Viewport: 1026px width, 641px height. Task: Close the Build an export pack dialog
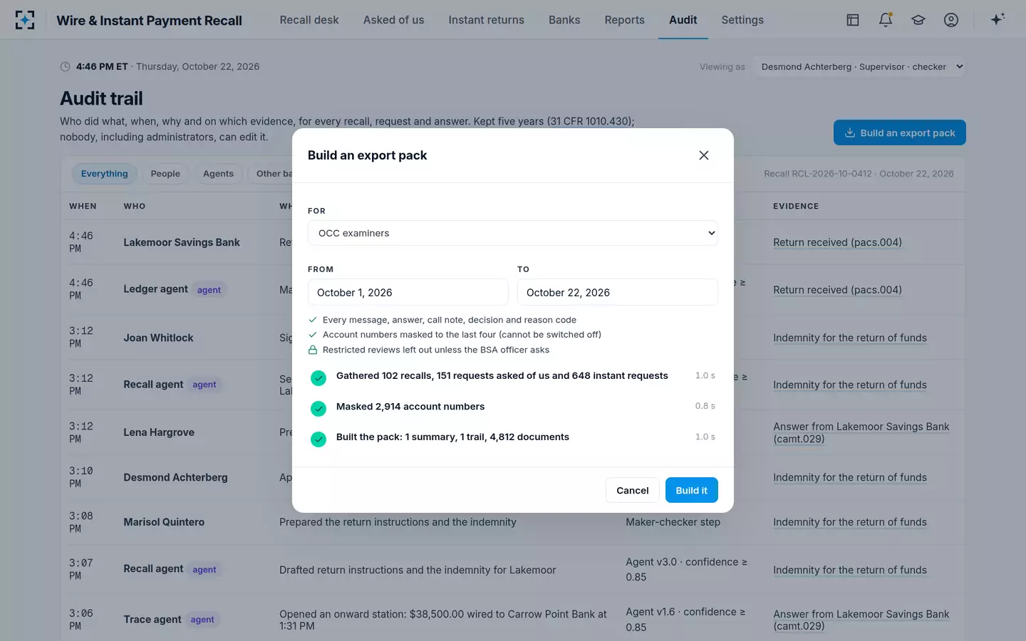(704, 155)
